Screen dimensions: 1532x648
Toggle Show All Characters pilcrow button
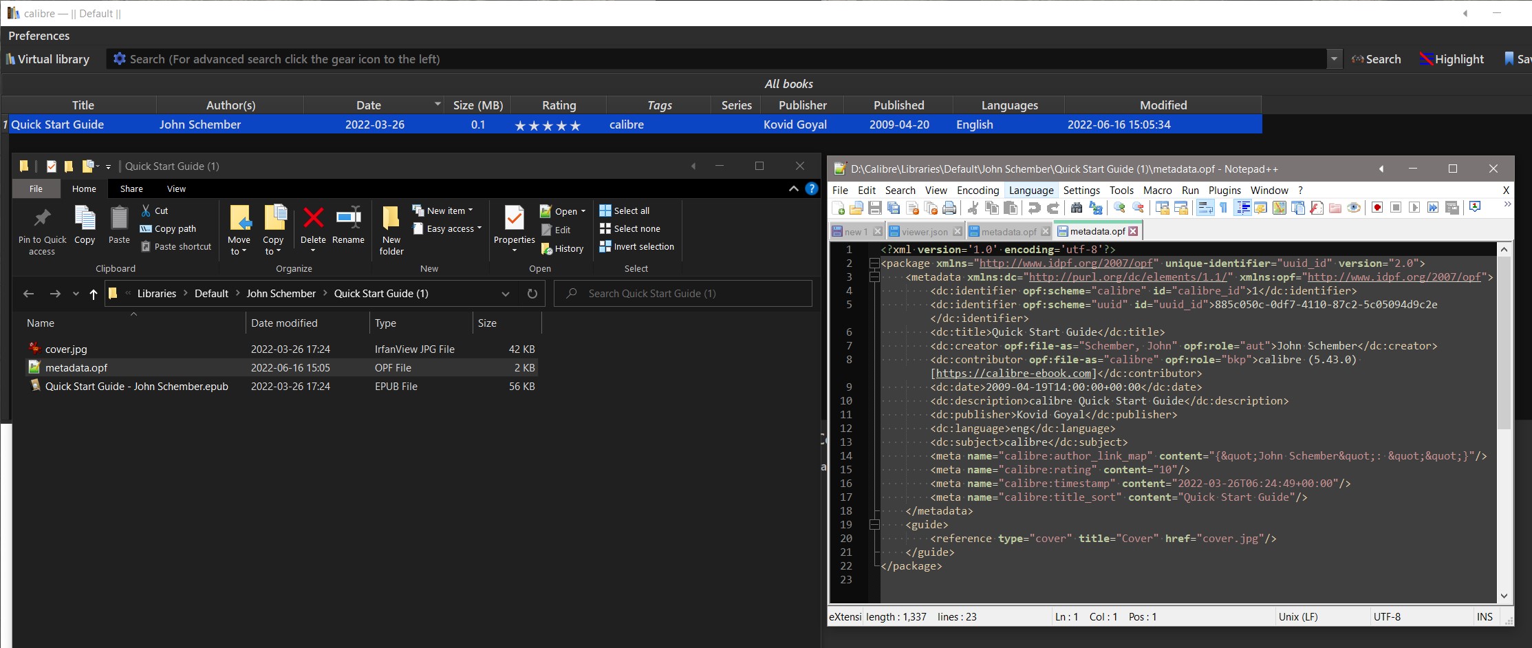(1224, 208)
